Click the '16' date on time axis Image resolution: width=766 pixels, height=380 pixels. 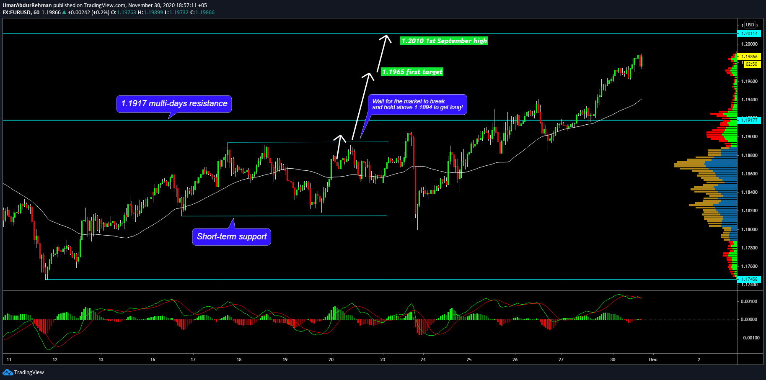coord(153,359)
